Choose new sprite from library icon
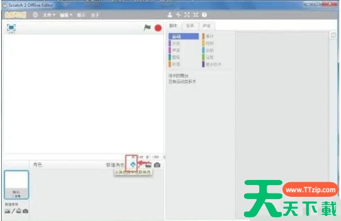The height and width of the screenshot is (221, 341). coord(132,165)
